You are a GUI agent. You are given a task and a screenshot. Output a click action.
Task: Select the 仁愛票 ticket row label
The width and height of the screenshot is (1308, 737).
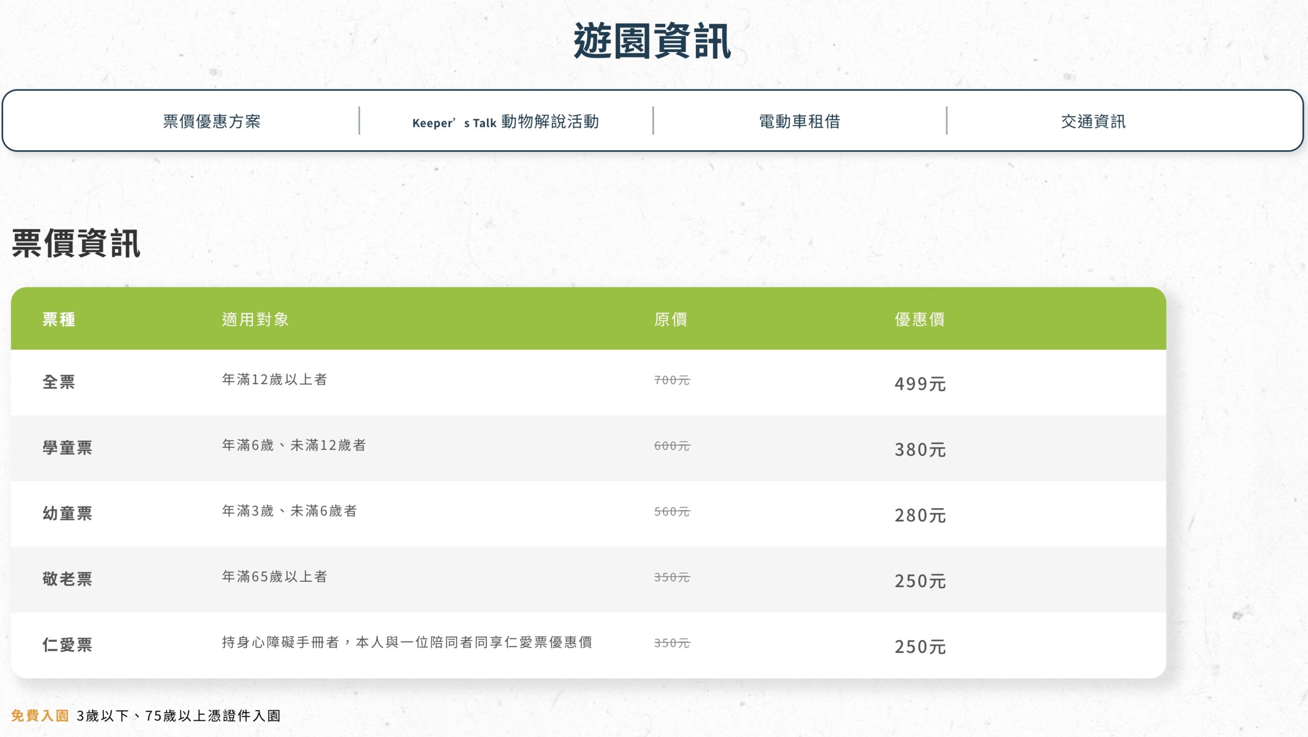pos(67,645)
